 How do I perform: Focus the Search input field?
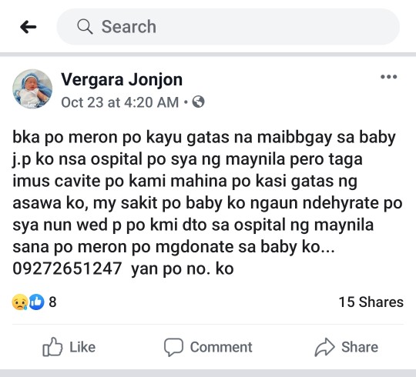click(228, 27)
